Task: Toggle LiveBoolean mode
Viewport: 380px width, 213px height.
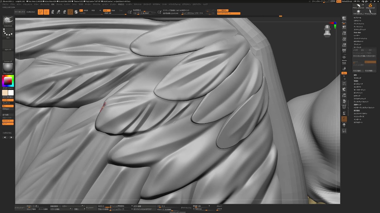Action: click(31, 12)
